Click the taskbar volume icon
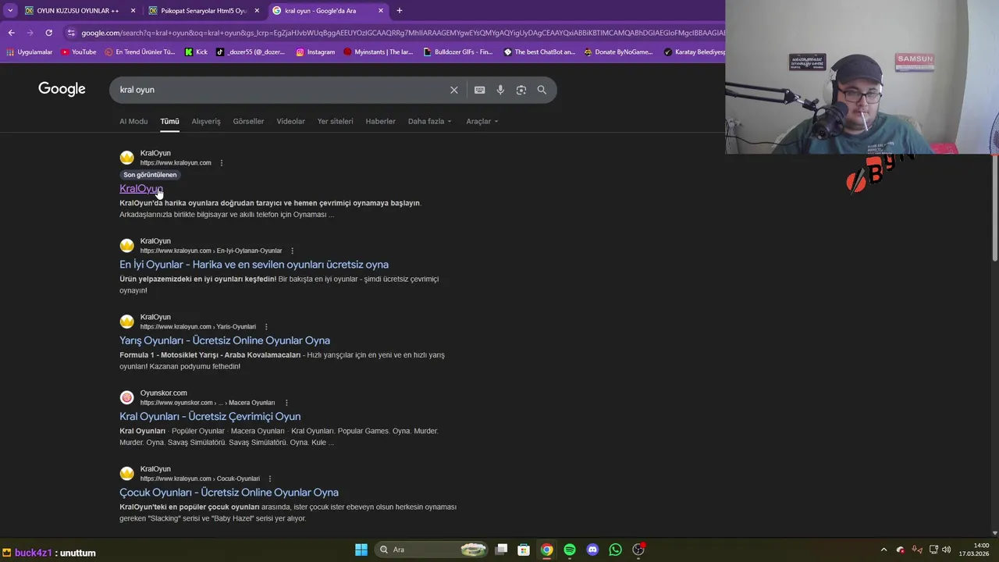Image resolution: width=999 pixels, height=562 pixels. point(946,550)
